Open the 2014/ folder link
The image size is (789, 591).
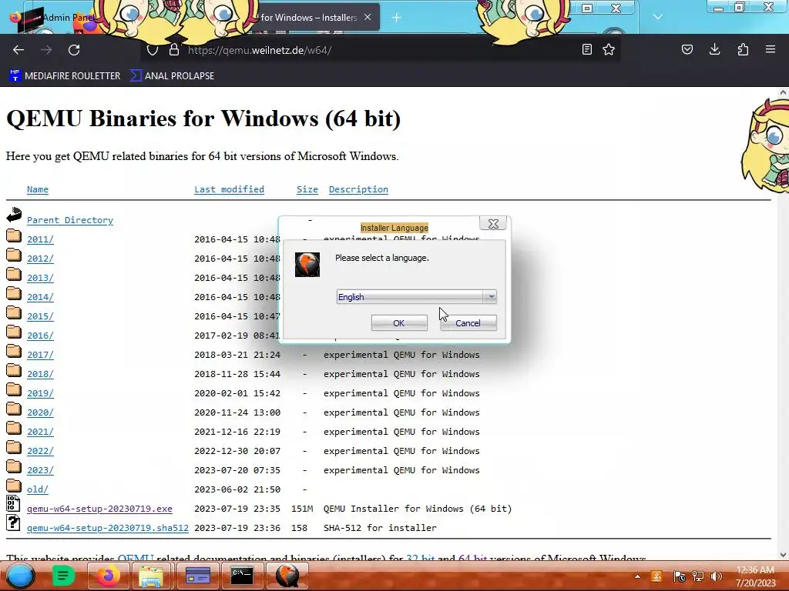pos(40,297)
